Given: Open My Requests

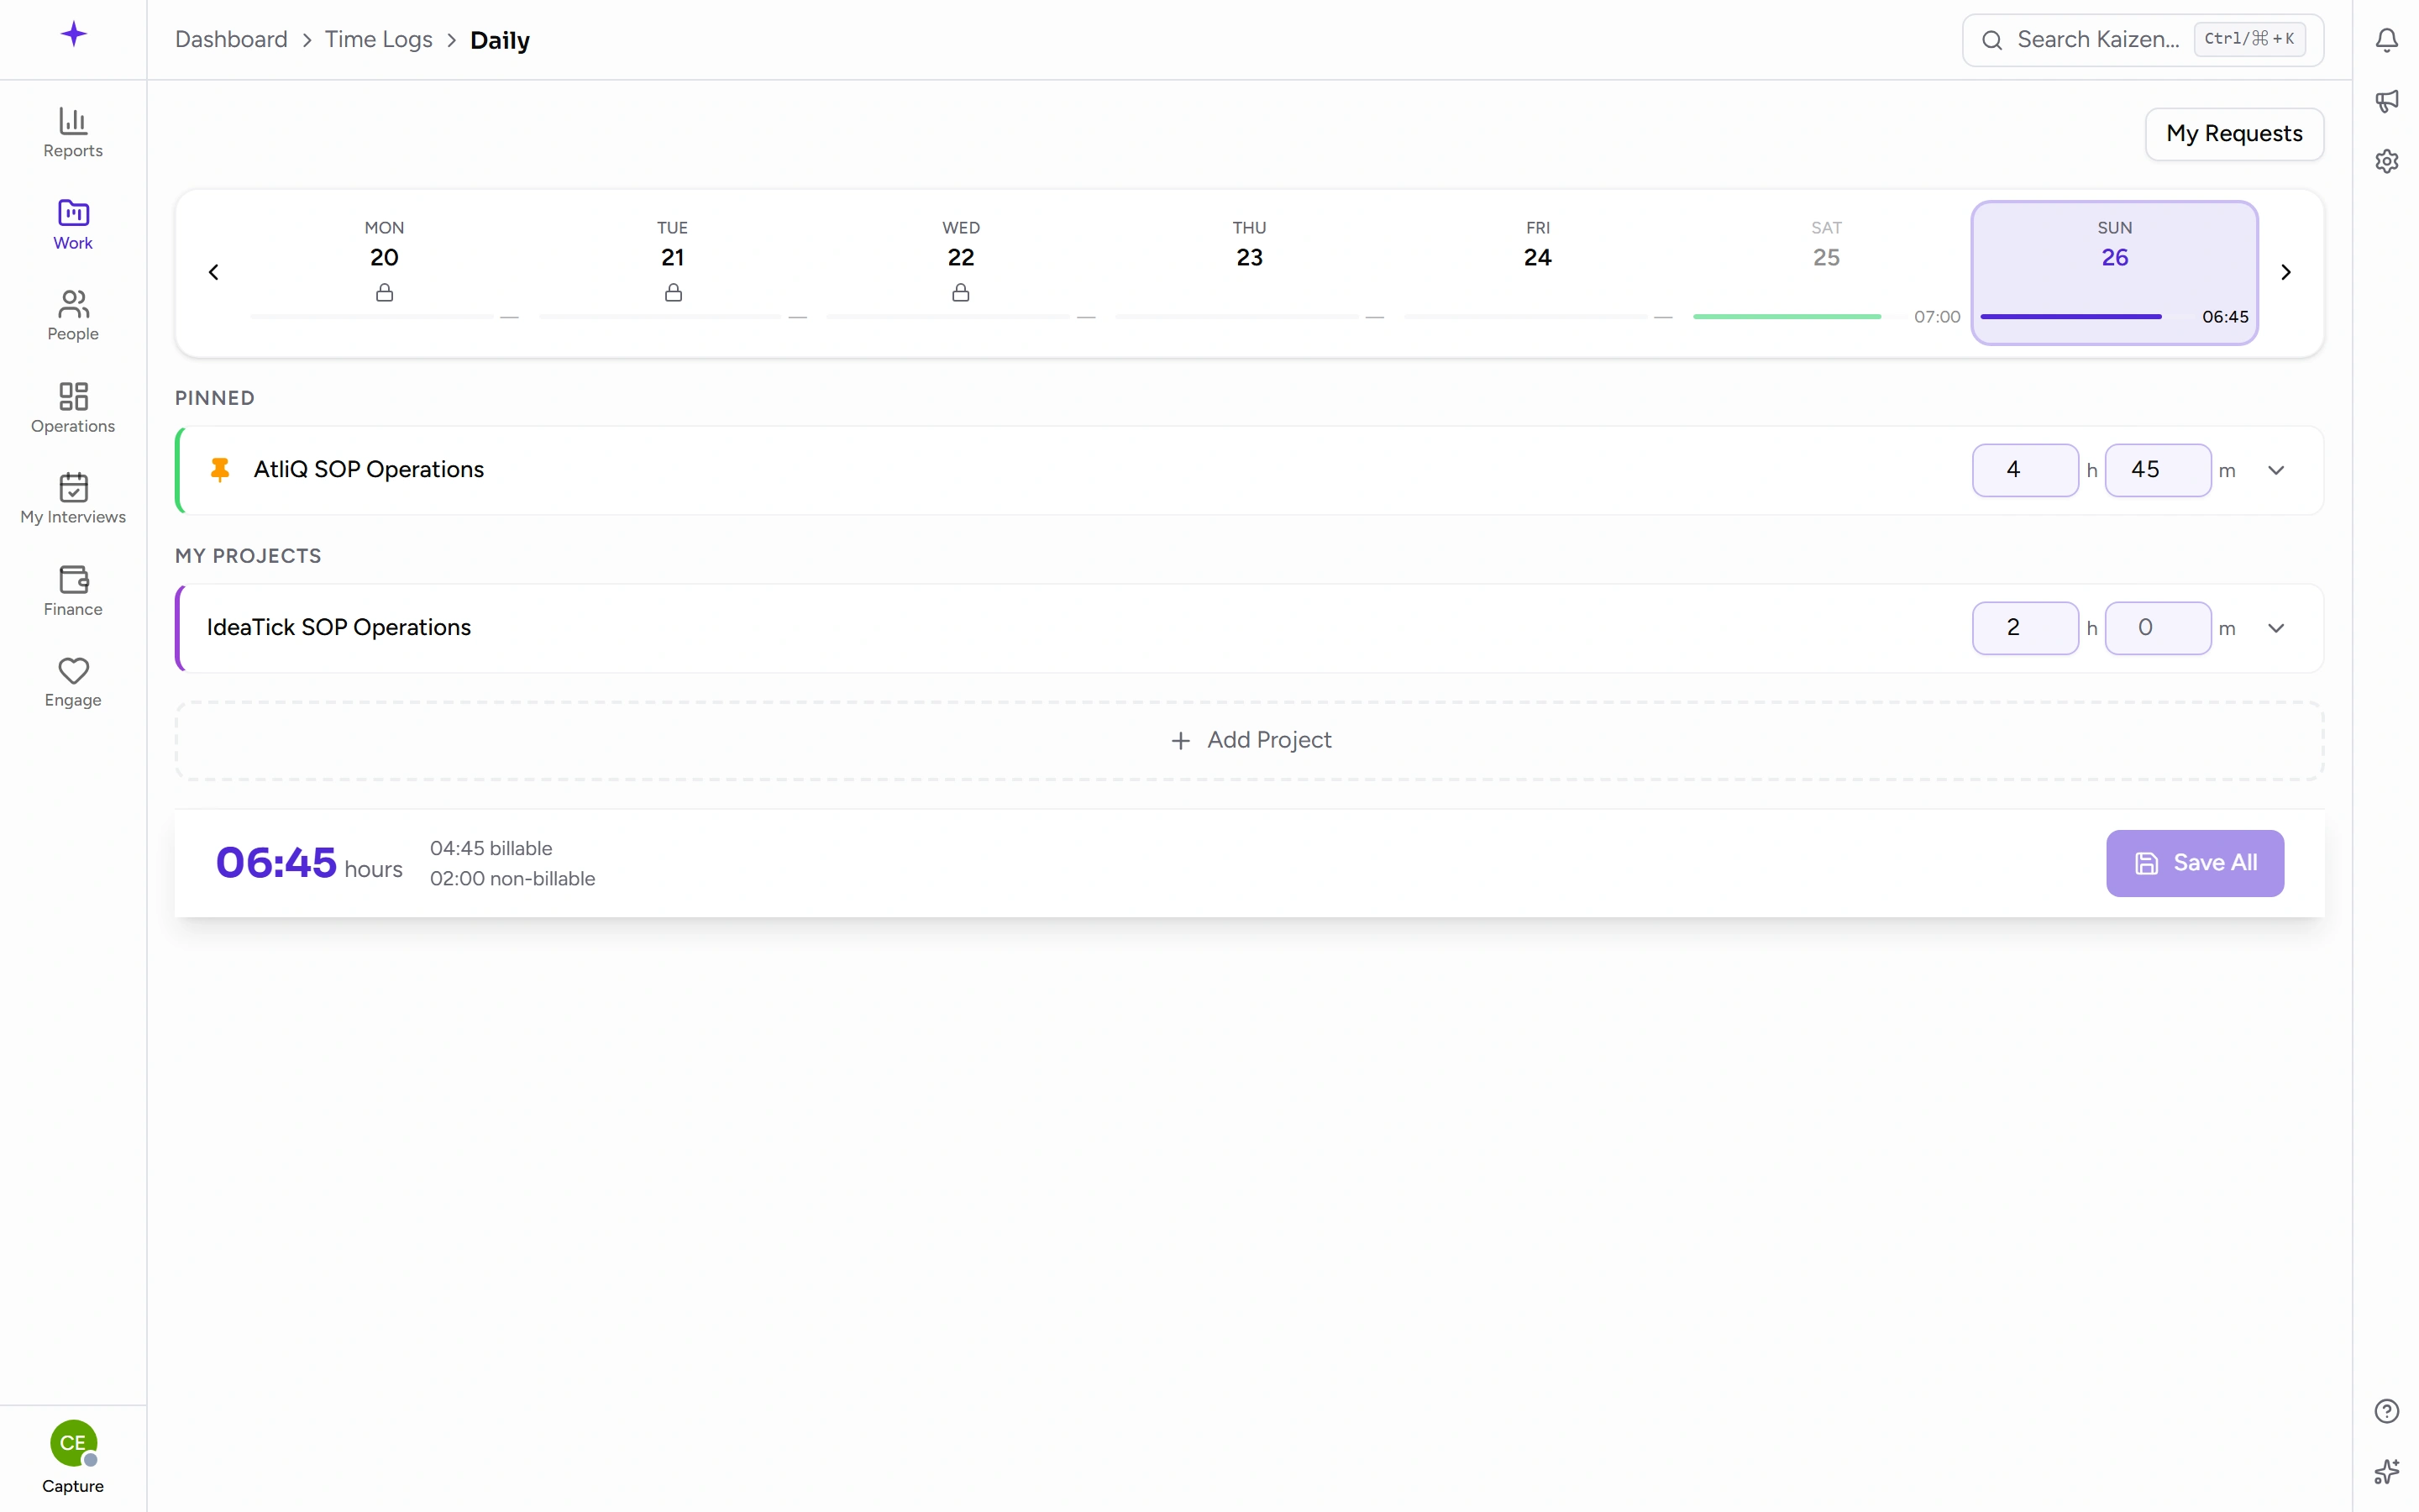Looking at the screenshot, I should click(2234, 133).
